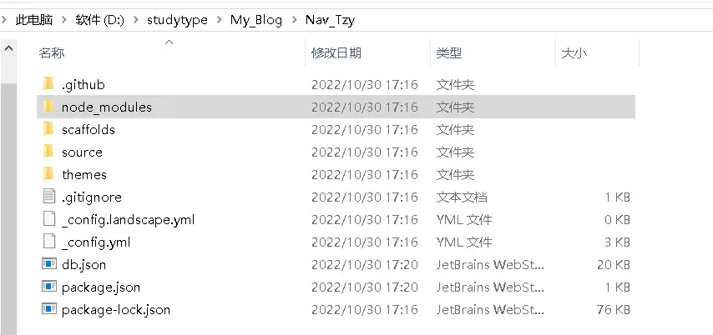Expand the chevron after 软件 (D:) in breadcrumb
Viewport: 713px width, 335px height.
coord(135,20)
